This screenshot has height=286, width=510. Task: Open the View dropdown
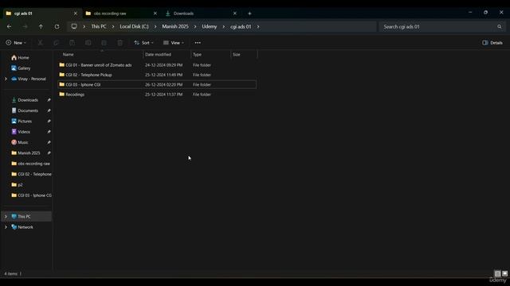[x=174, y=43]
